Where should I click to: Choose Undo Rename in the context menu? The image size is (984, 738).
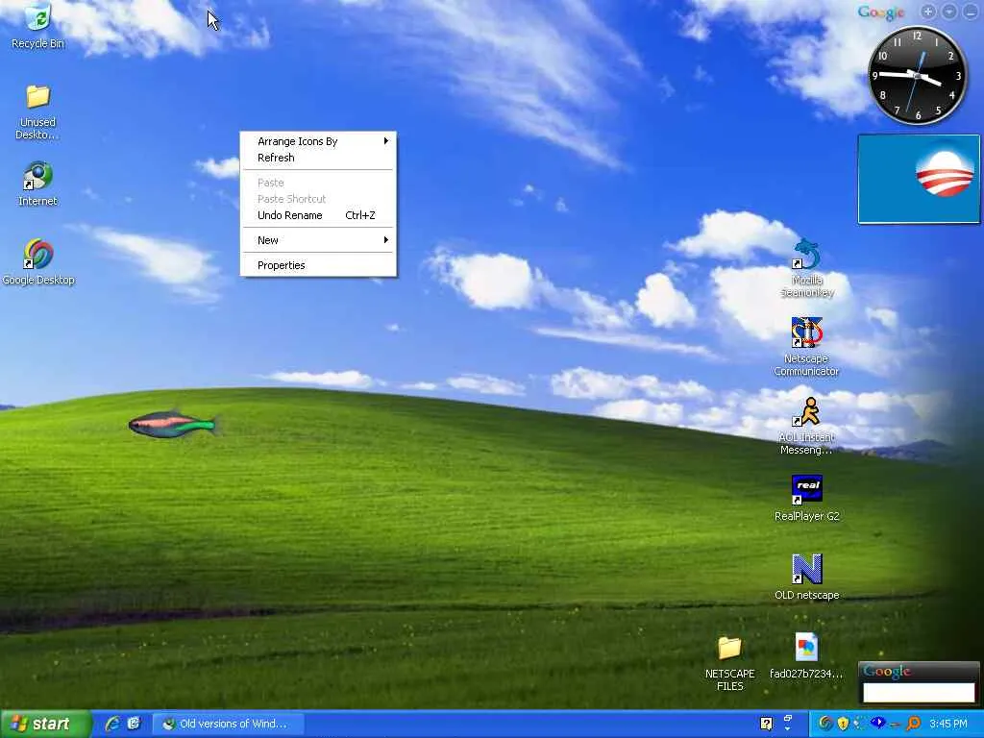point(318,215)
